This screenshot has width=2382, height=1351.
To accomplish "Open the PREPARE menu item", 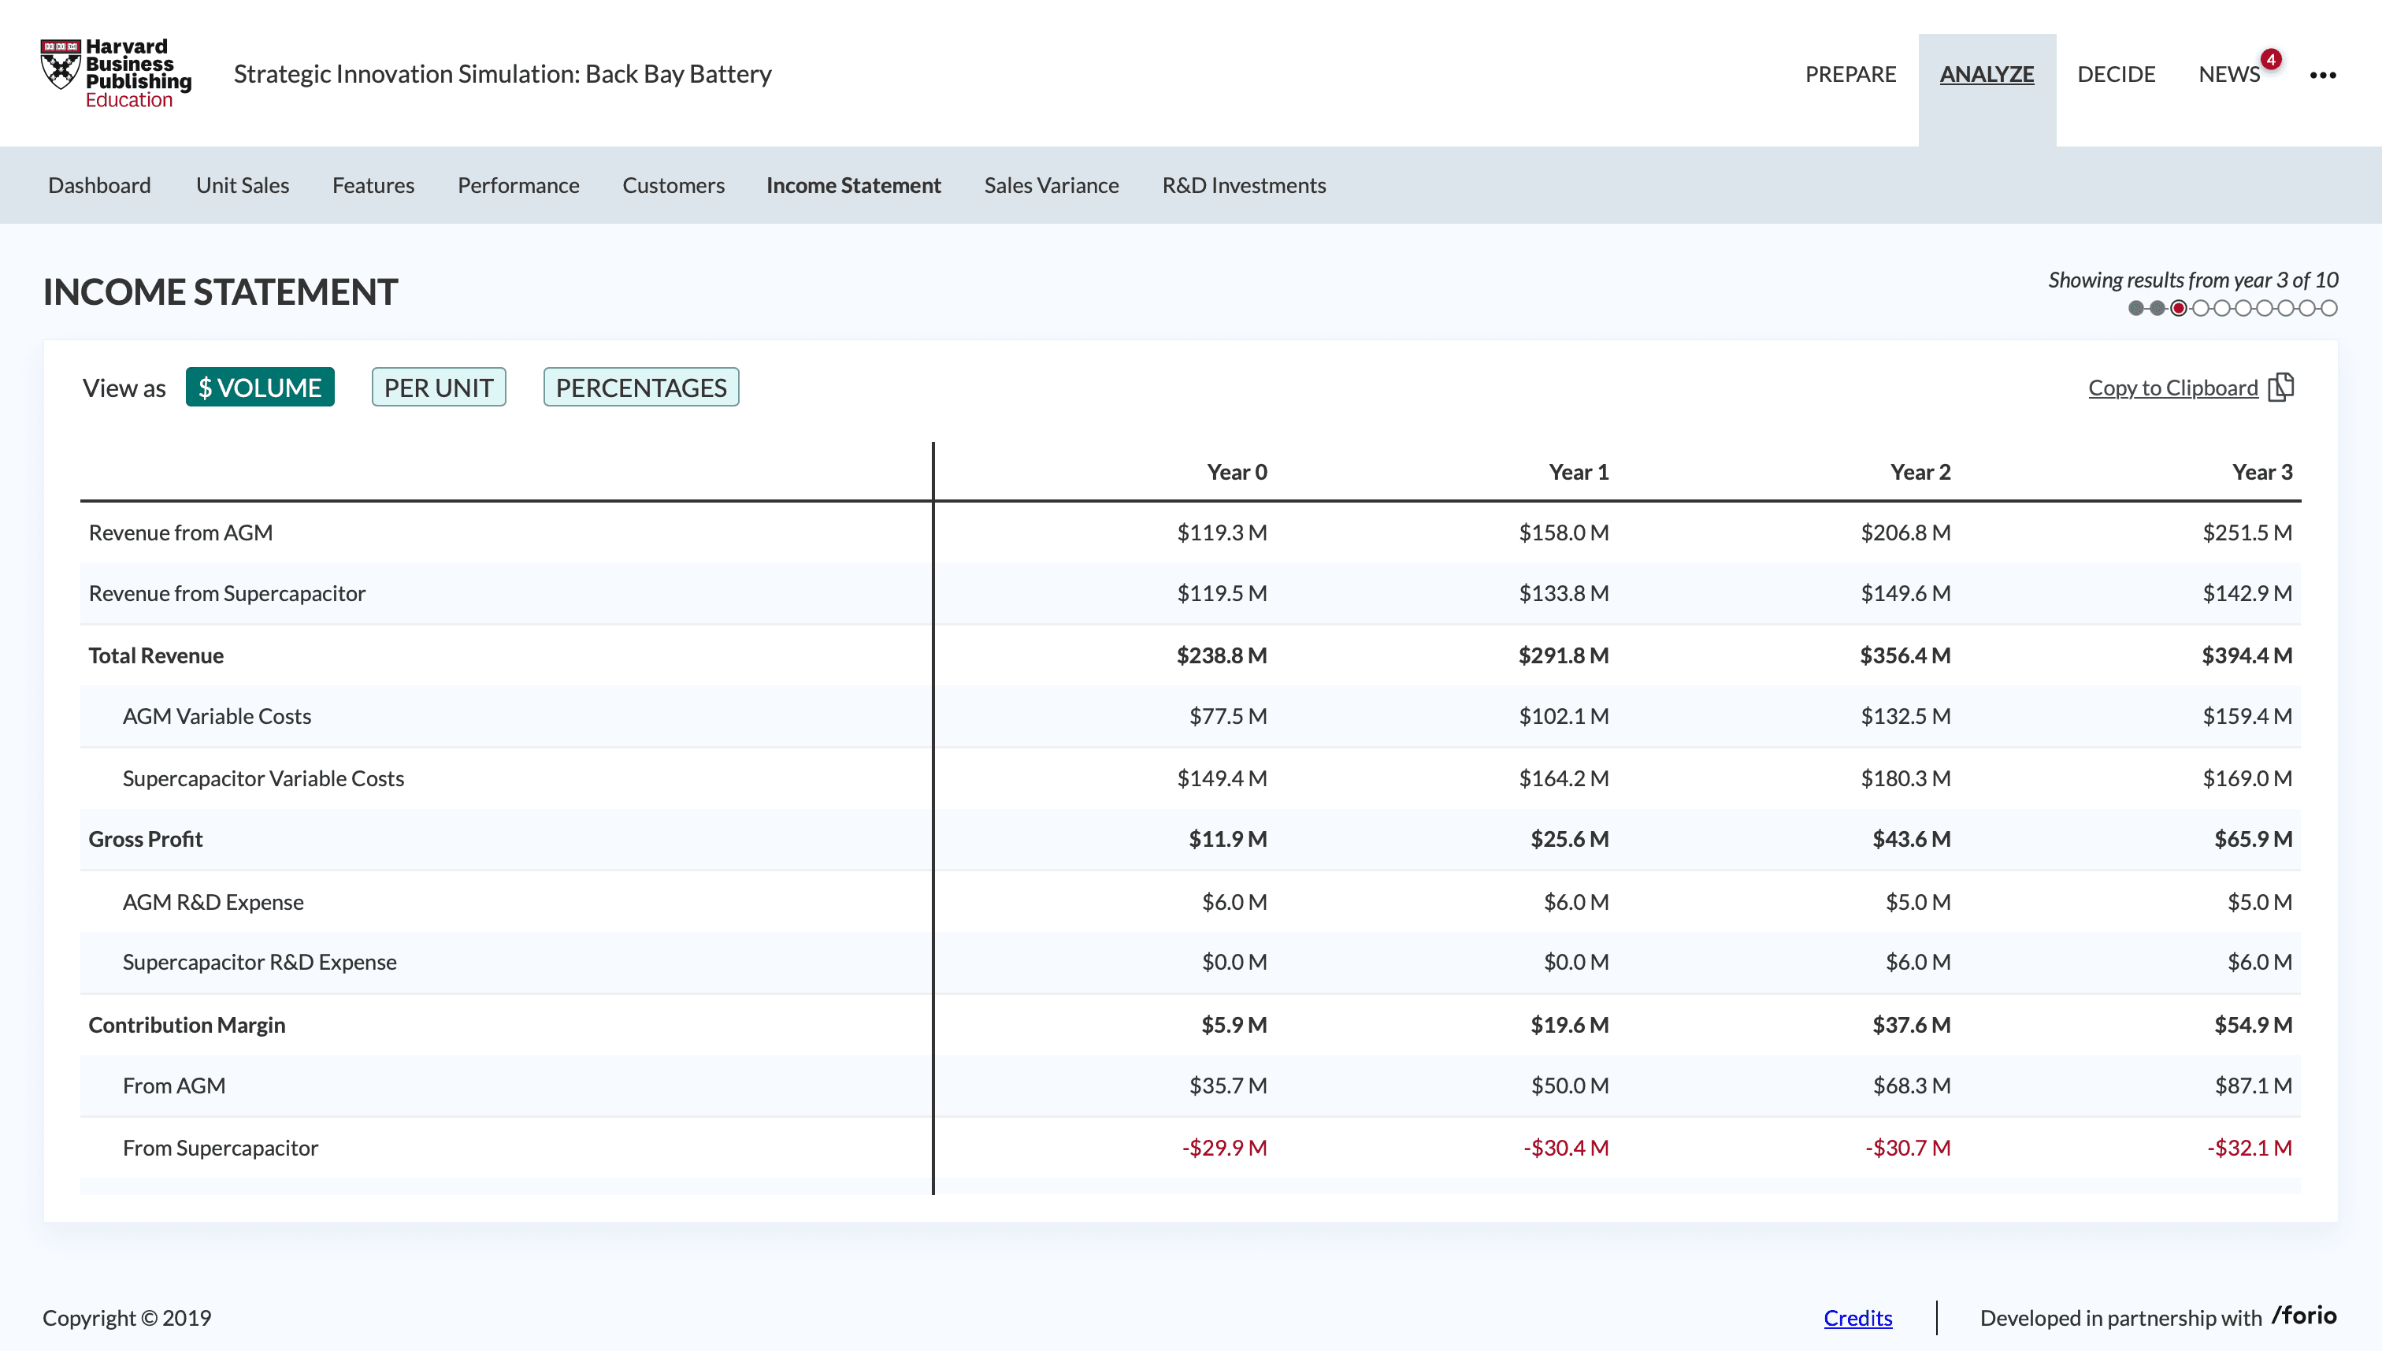I will [x=1850, y=74].
